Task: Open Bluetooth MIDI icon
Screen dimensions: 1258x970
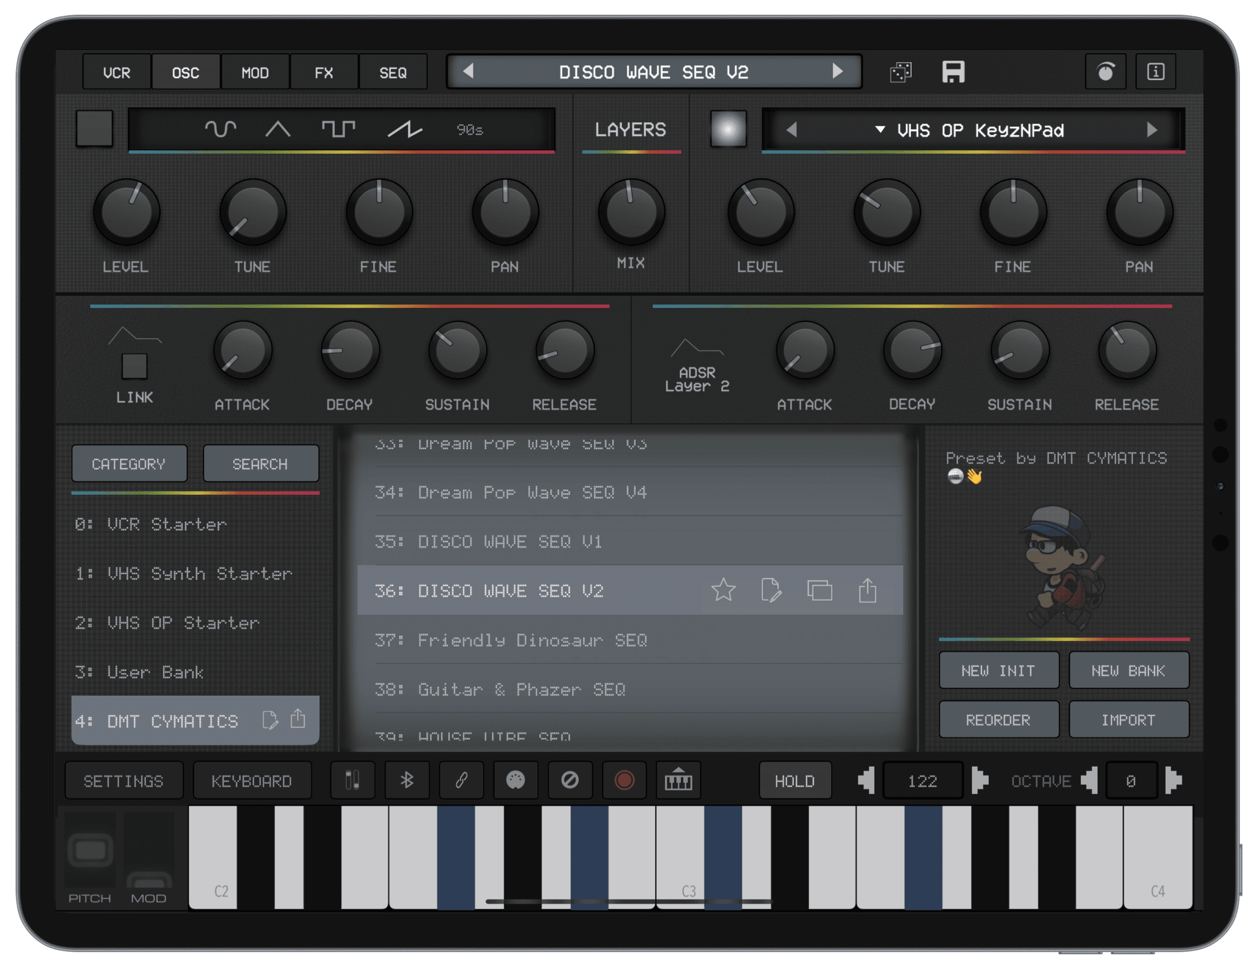Action: click(x=407, y=781)
